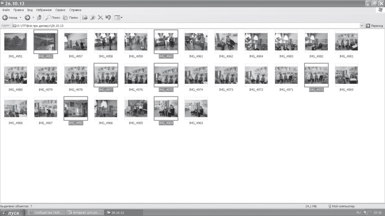Open the Избранное menu
Screen dimensions: 385x216
point(43,10)
